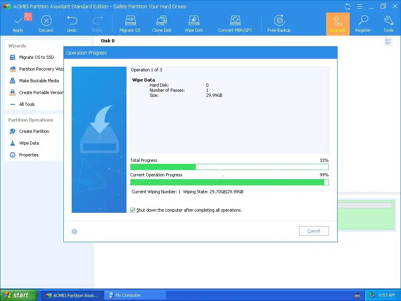Click the system tray keyboard icon
Screen dimensions: 401x301
(x=357, y=296)
